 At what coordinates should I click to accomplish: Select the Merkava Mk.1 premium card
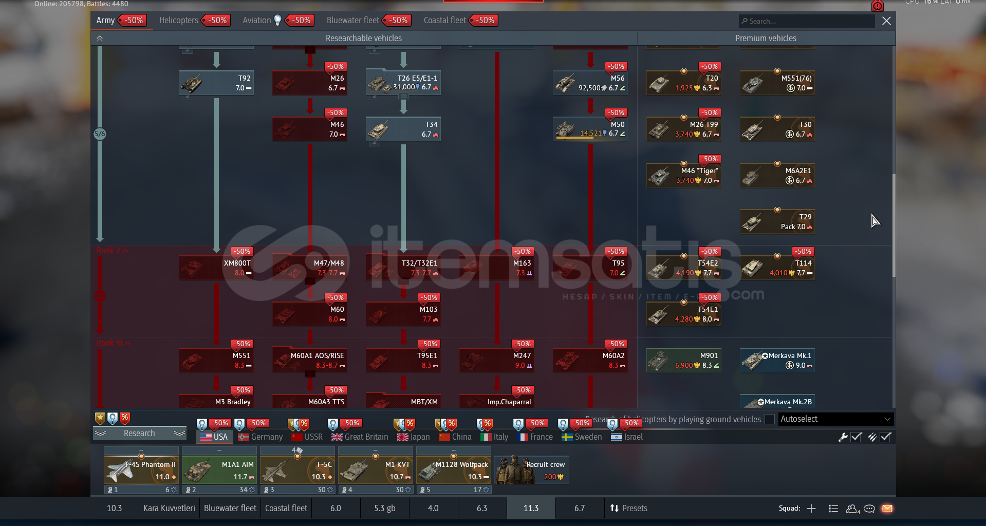coord(777,360)
